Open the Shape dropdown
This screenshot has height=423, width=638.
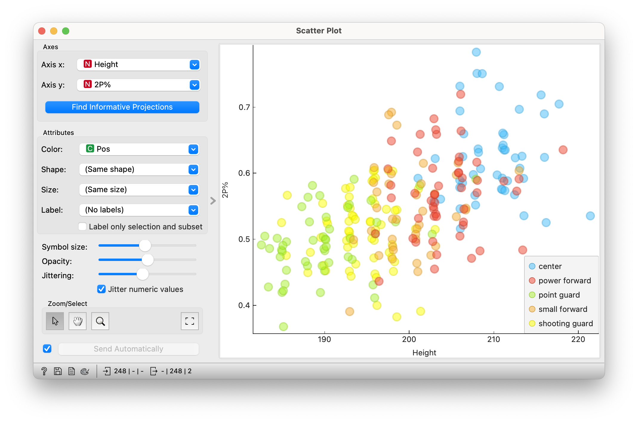coord(139,169)
